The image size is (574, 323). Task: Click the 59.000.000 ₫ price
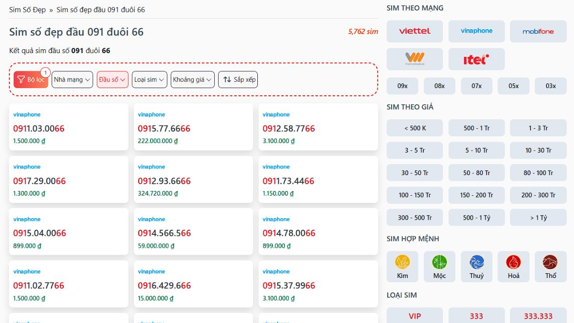[x=156, y=246]
